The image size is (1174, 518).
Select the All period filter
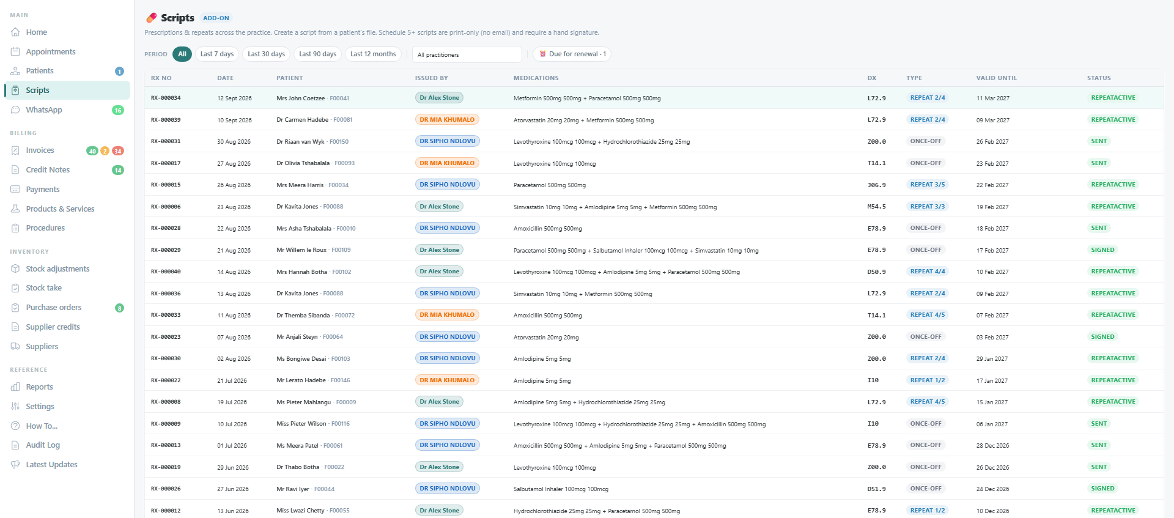coord(182,54)
